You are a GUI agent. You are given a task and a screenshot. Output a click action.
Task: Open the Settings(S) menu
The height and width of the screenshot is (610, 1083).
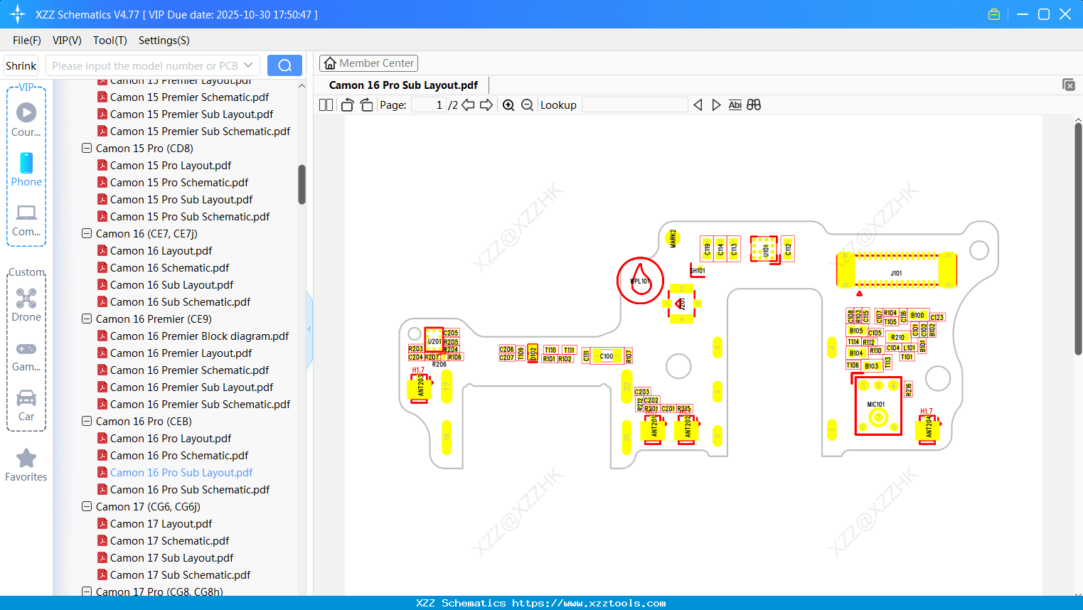click(164, 41)
